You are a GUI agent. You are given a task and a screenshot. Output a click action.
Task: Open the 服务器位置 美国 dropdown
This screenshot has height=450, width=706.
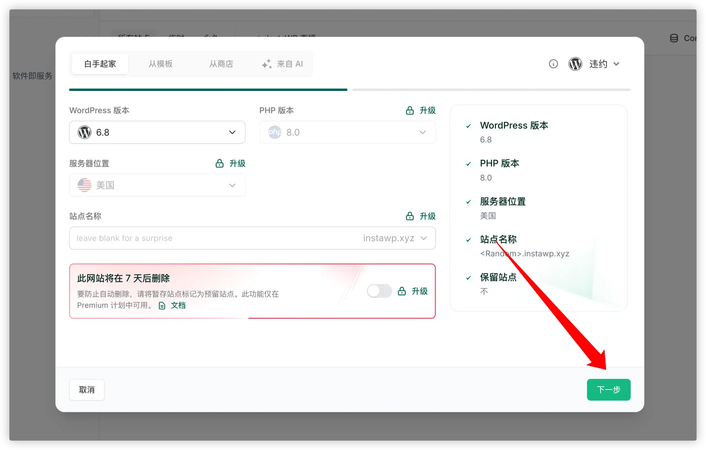click(x=157, y=185)
